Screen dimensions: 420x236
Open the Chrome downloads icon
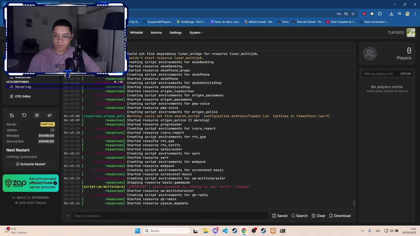[391, 14]
